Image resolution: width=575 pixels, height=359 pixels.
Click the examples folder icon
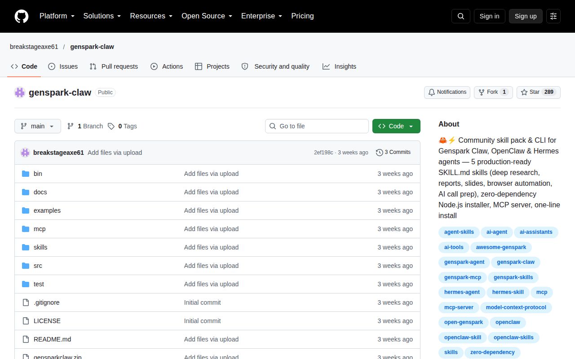coord(26,210)
